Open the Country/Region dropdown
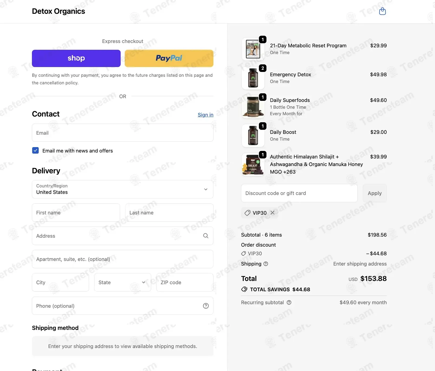Viewport: 435px width, 371px height. click(x=123, y=189)
